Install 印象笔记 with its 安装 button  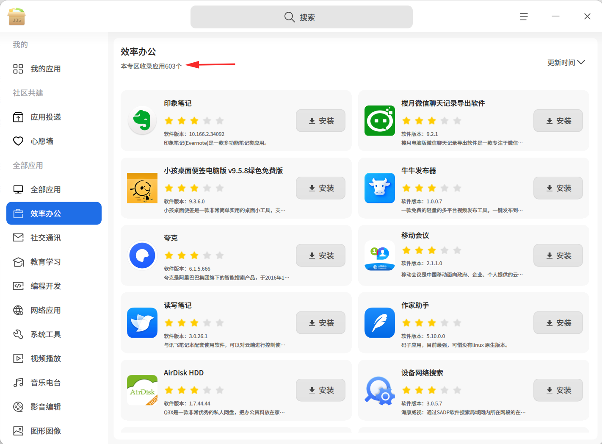coord(320,121)
